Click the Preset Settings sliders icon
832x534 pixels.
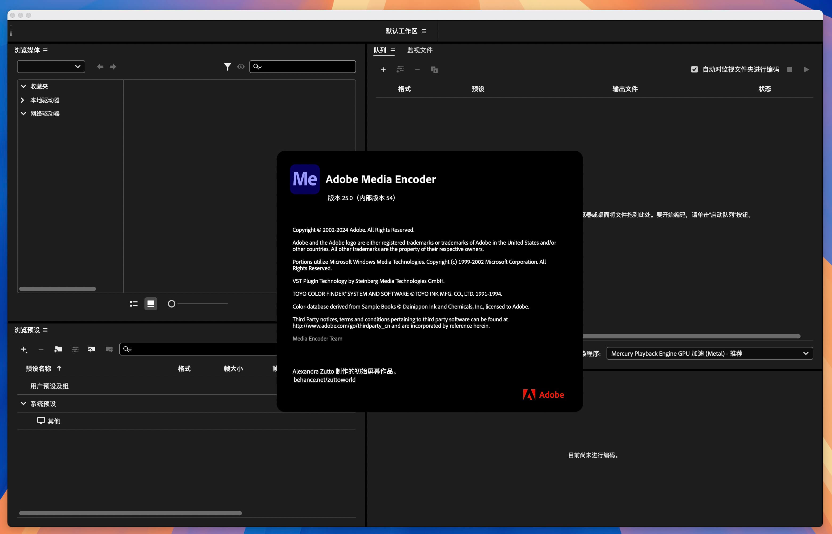point(75,349)
